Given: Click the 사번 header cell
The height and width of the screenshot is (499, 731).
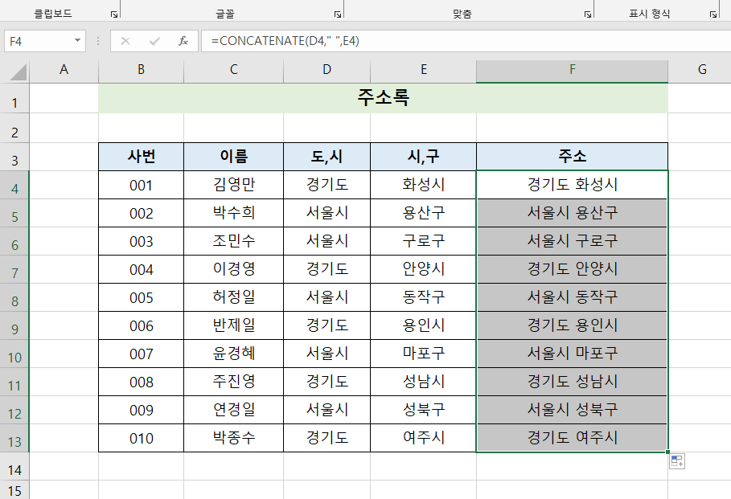Looking at the screenshot, I should [141, 157].
